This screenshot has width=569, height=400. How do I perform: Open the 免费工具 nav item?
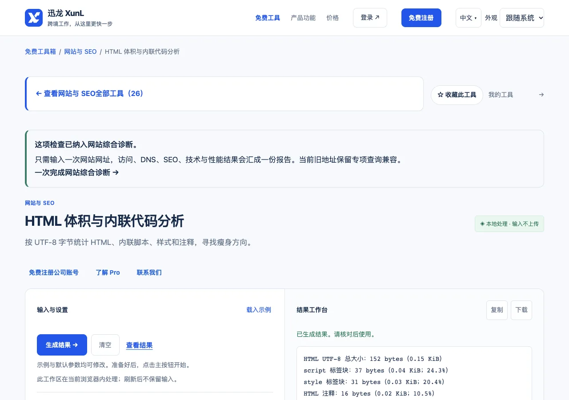click(268, 18)
